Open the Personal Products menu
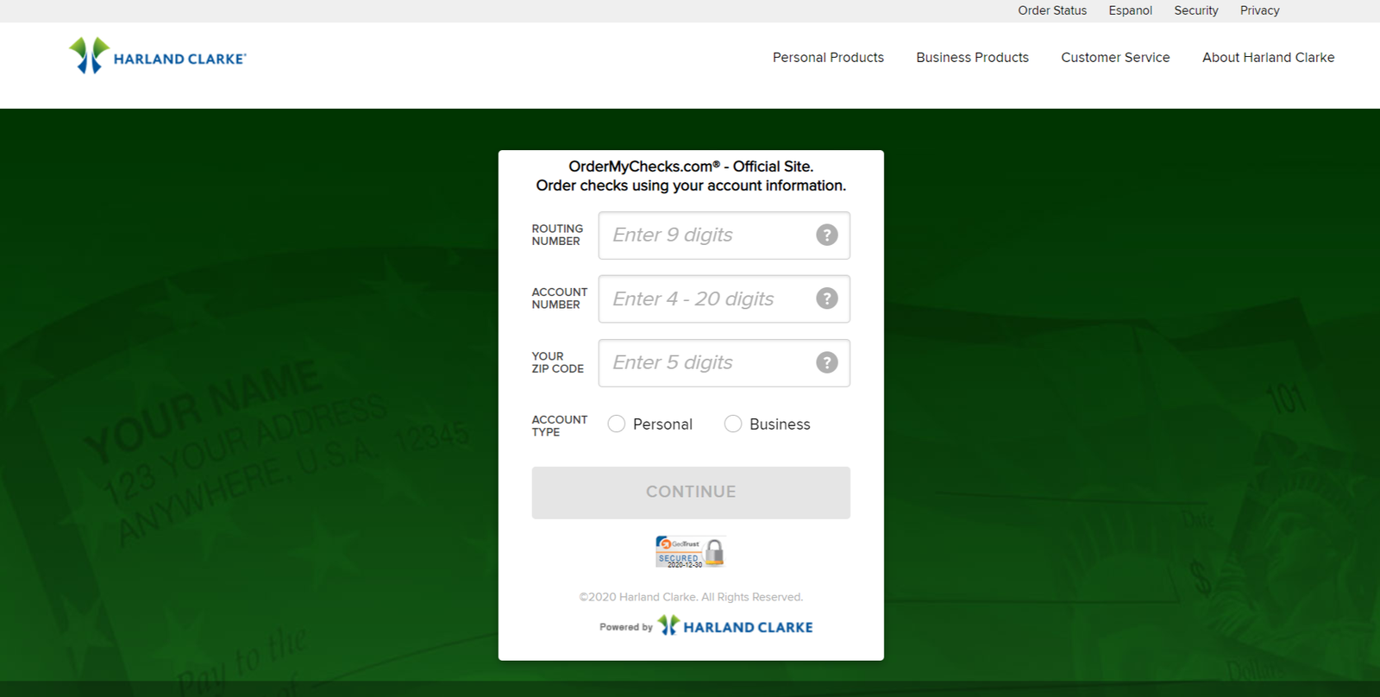Screen dimensions: 1380x697 tap(828, 58)
